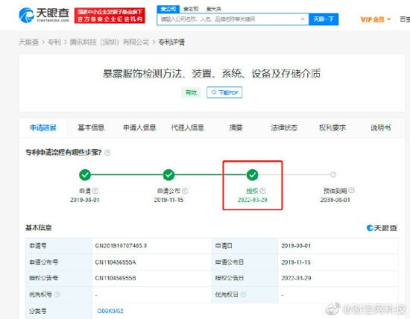Screen dimensions: 410x319
Task: Open the VIP会员 dropdown menu
Action: (375, 19)
